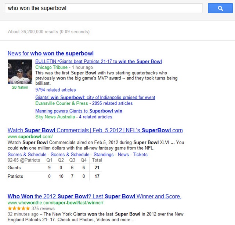View the 9794 related articles link

pos(55,90)
